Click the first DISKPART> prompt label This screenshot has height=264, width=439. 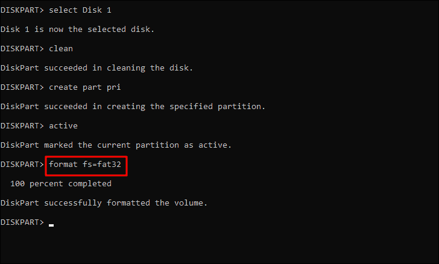(22, 10)
